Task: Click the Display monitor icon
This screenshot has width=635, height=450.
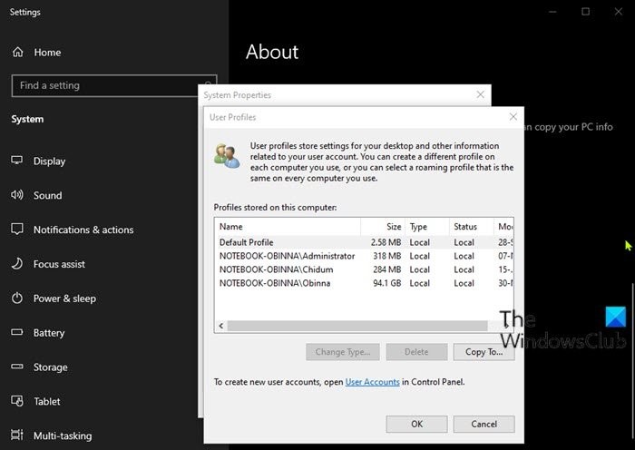Action: tap(17, 161)
